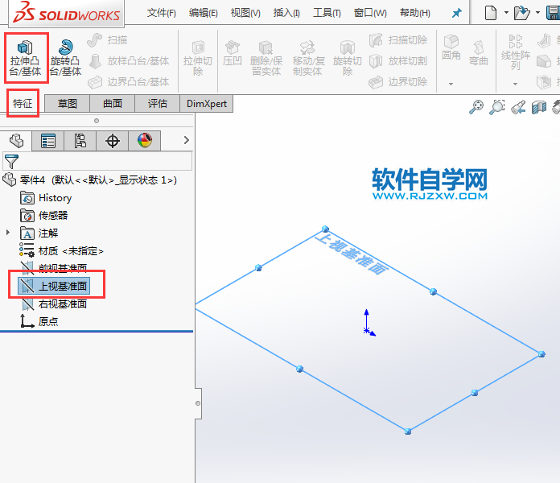
Task: Open the 视图(V) menu
Action: coord(245,13)
